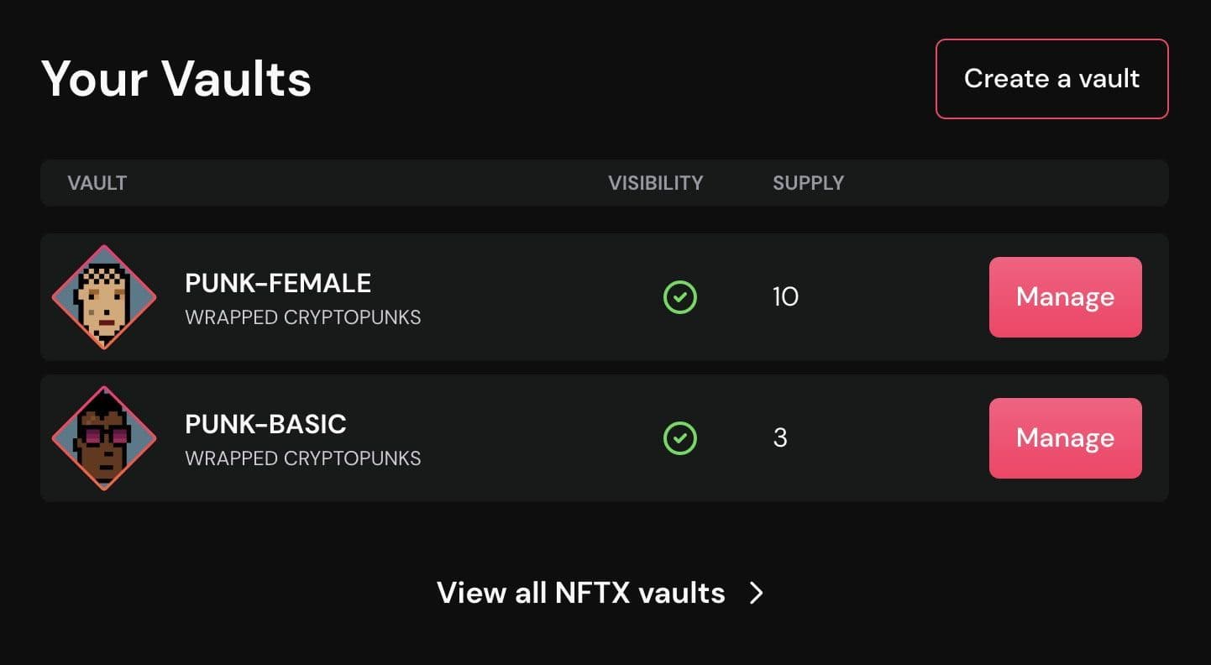Sort by the VISIBILITY column header
The width and height of the screenshot is (1211, 665).
tap(656, 183)
